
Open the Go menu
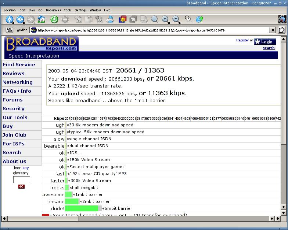tap(40, 10)
